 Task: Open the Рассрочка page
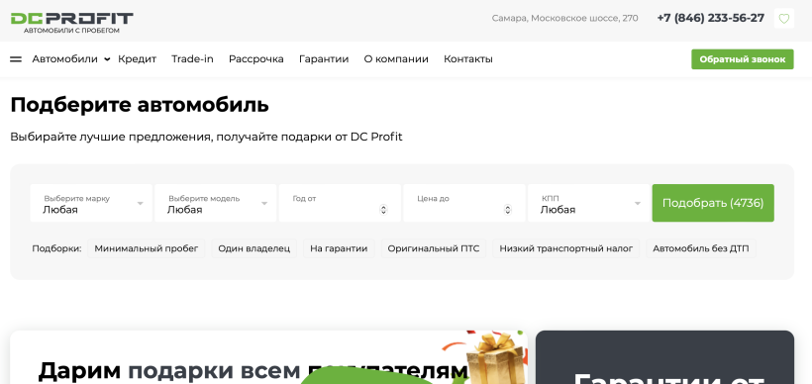[x=255, y=59]
